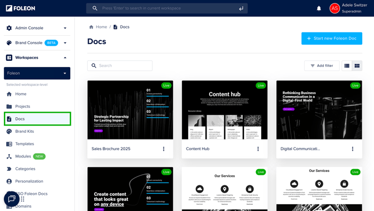Screen dimensions: 374x211
Task: Click the Admin Console gear icon
Action: click(9, 28)
